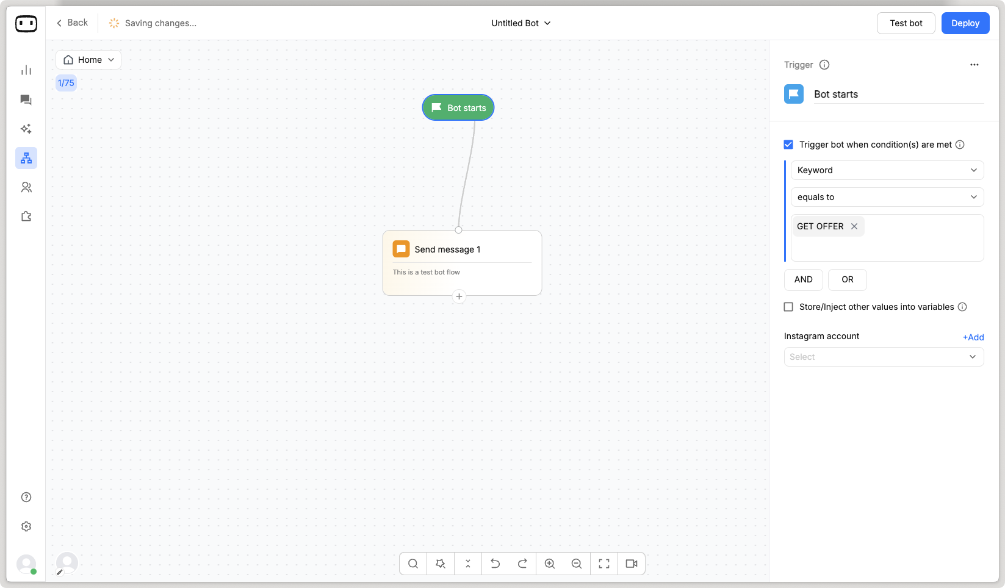Remove the GET OFFER keyword tag
This screenshot has width=1005, height=588.
pyautogui.click(x=854, y=226)
